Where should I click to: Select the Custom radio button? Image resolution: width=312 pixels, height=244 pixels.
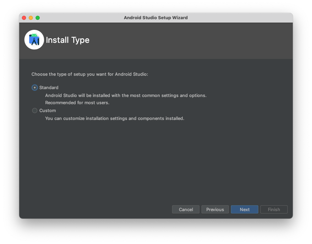35,111
